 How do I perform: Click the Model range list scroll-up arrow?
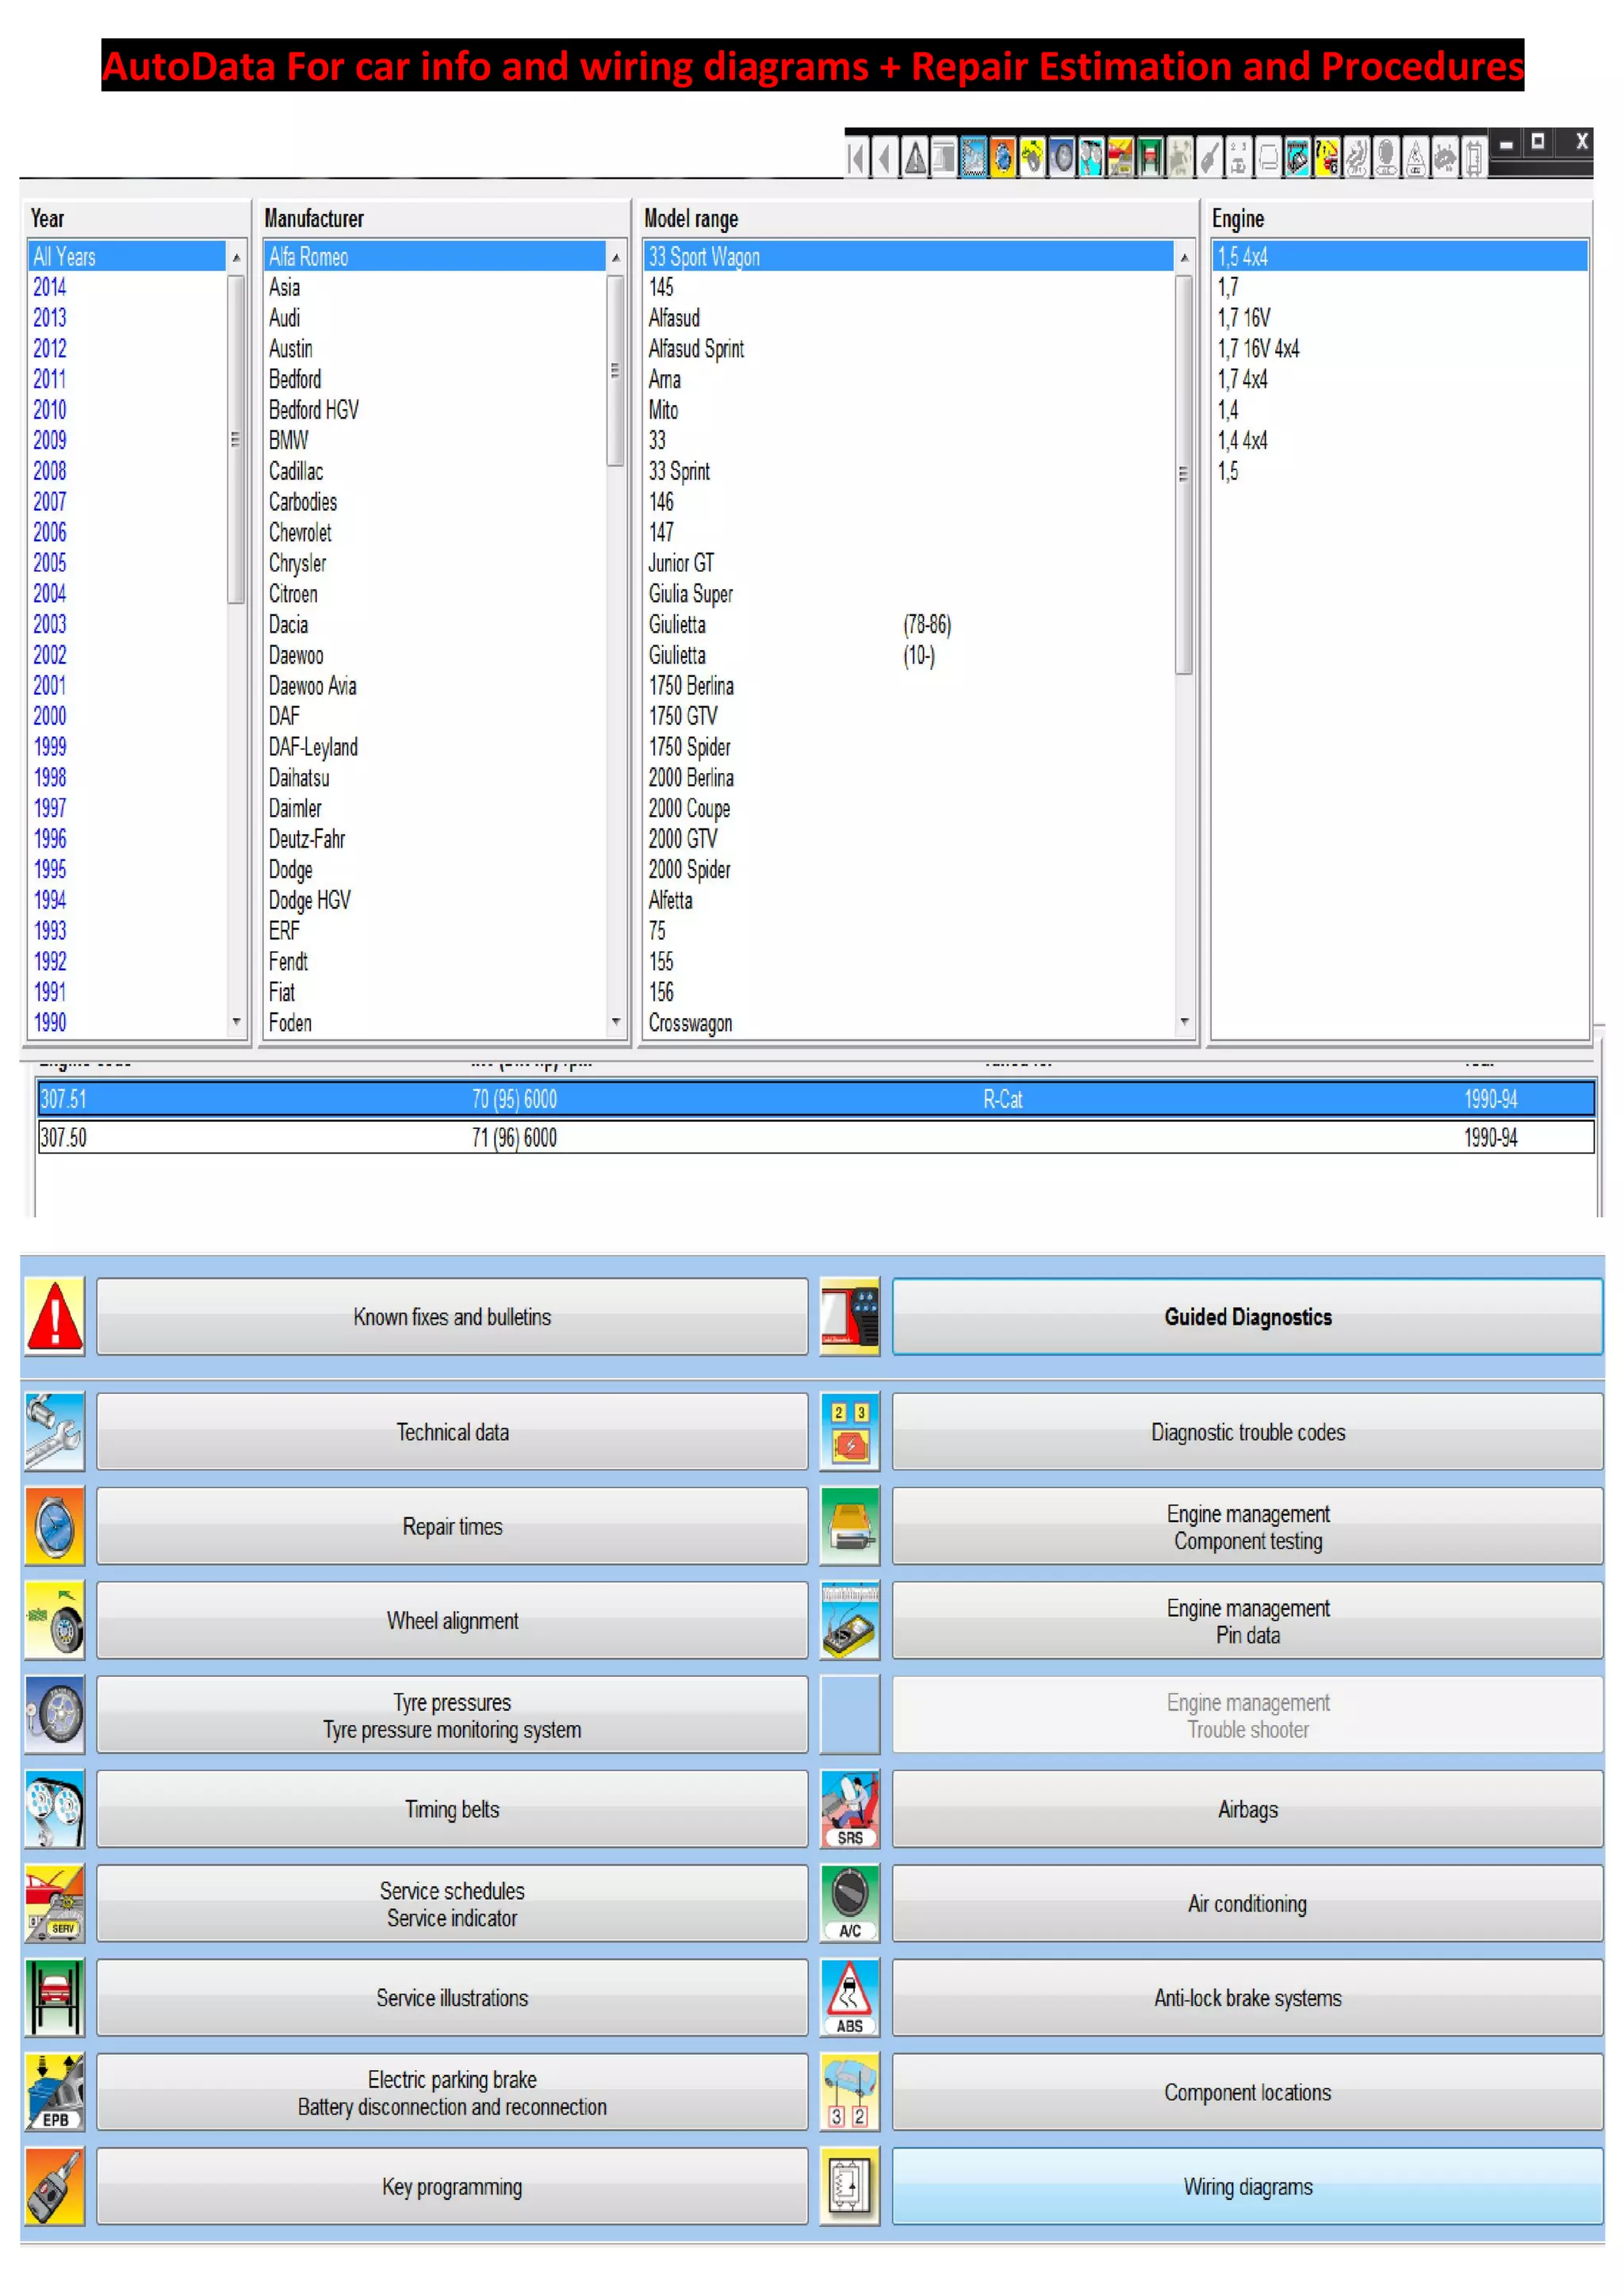1184,258
